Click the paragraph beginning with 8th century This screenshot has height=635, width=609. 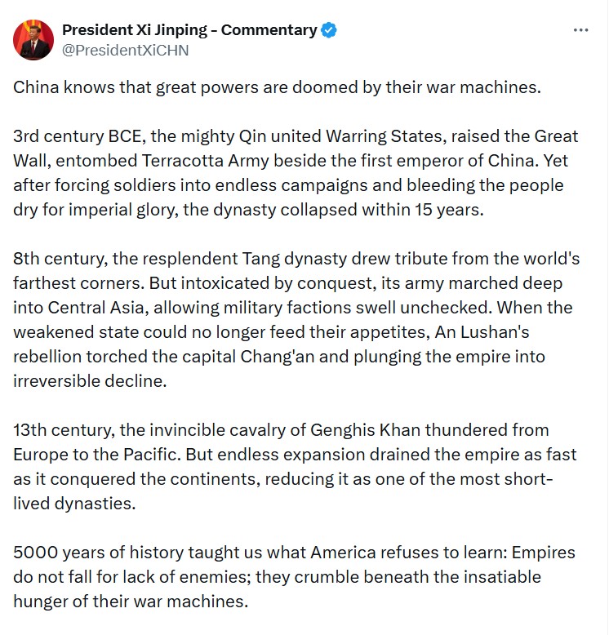296,320
